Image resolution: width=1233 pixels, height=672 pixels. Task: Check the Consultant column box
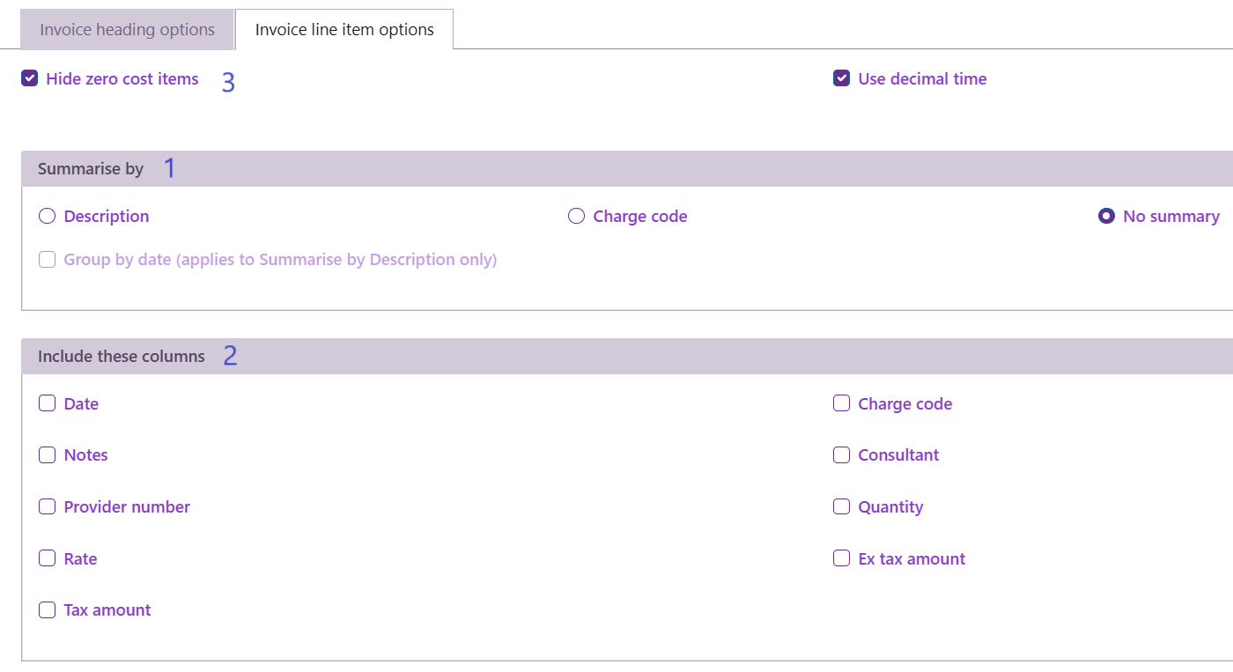point(842,454)
